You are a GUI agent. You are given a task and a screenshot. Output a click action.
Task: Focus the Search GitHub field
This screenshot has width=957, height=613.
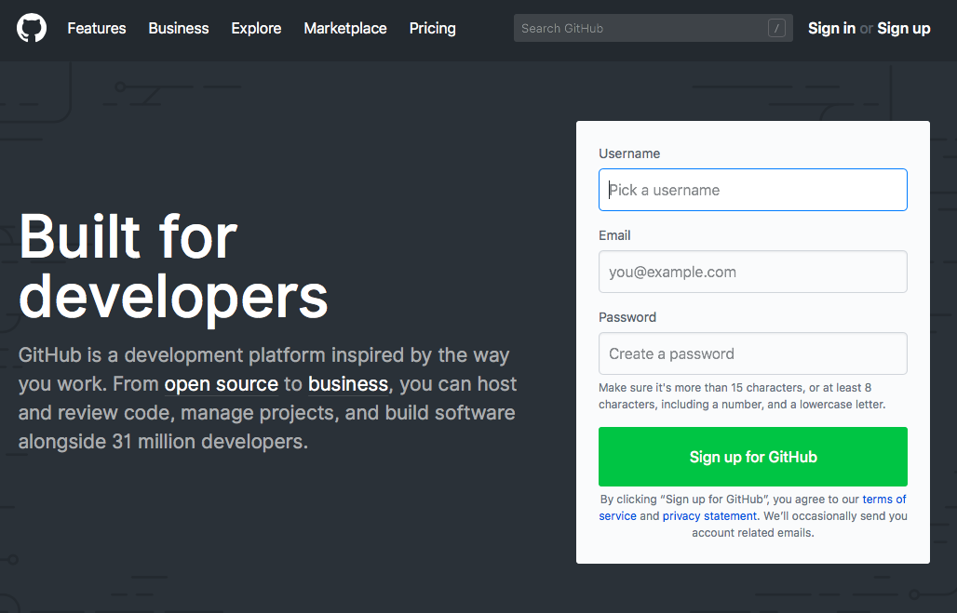coord(654,28)
